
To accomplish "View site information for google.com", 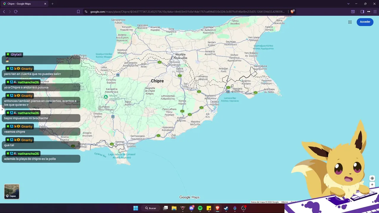I will coord(86,12).
